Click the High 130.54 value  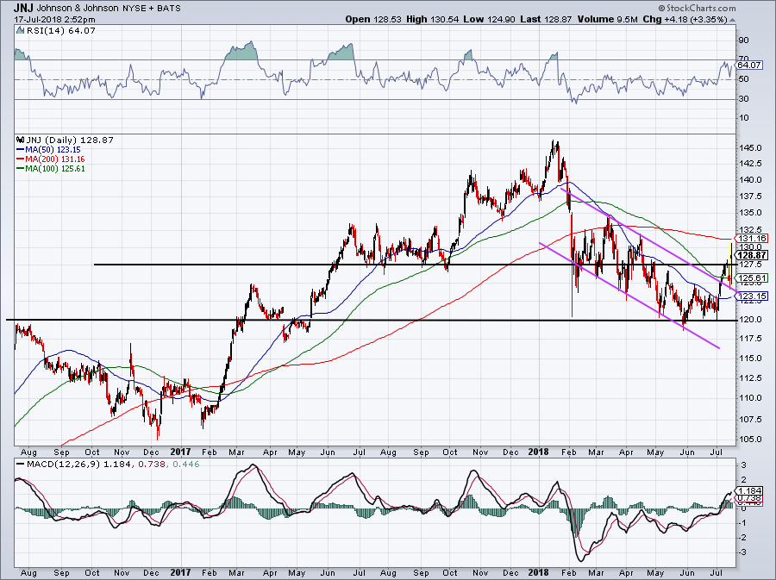(x=433, y=20)
